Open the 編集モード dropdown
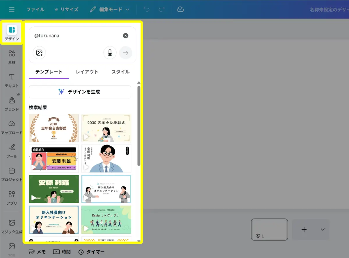This screenshot has height=258, width=349. 110,10
